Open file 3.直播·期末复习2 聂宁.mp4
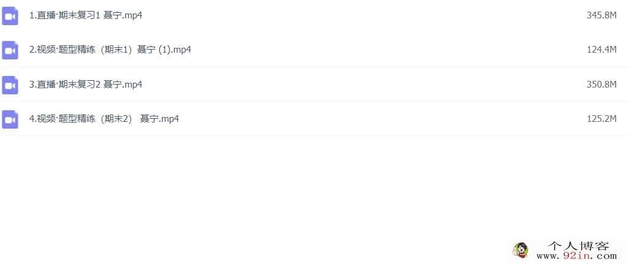The width and height of the screenshot is (629, 264). (86, 85)
